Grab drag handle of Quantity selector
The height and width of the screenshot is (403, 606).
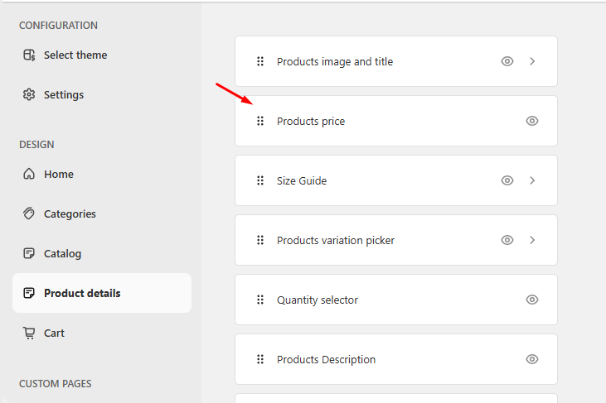tap(260, 300)
